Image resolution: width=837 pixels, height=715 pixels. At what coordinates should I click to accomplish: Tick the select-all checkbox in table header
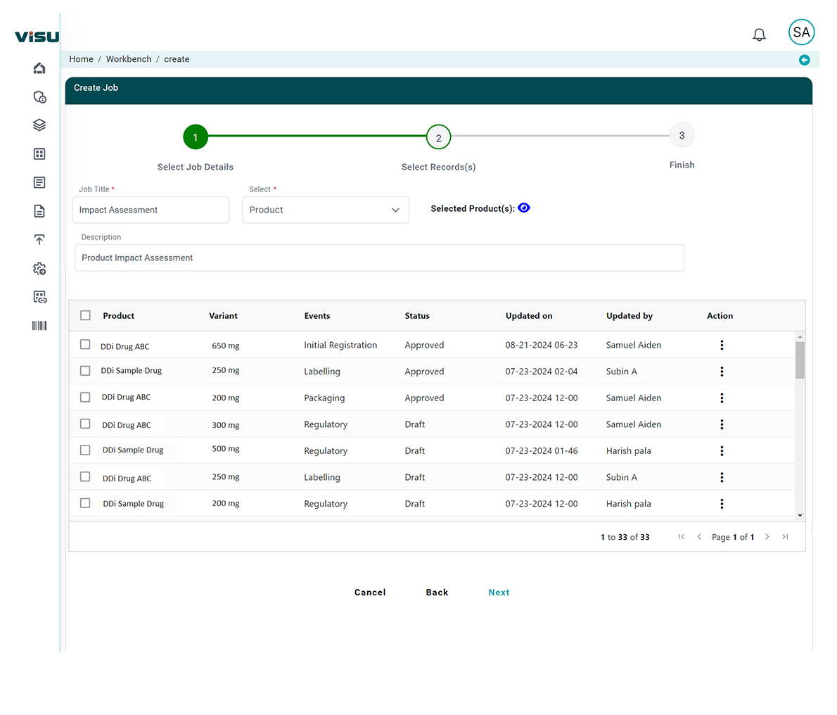pyautogui.click(x=86, y=315)
